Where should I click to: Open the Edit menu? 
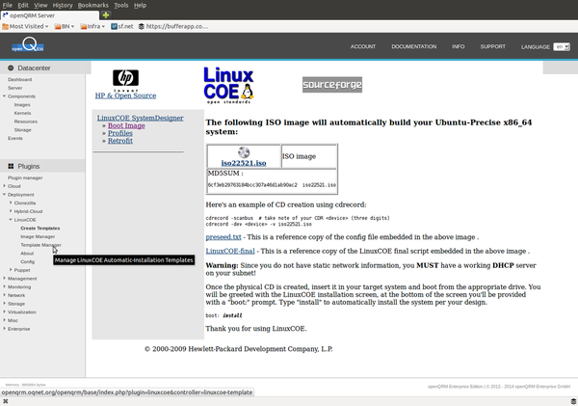pyautogui.click(x=23, y=5)
